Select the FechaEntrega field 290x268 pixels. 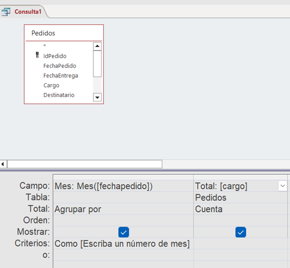[x=60, y=75]
